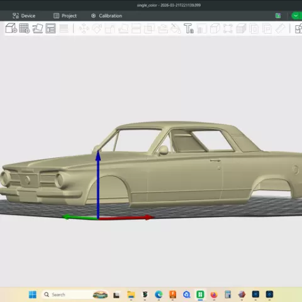The height and width of the screenshot is (302, 302).
Task: Arrange all objects on the plate
Action: [50, 28]
